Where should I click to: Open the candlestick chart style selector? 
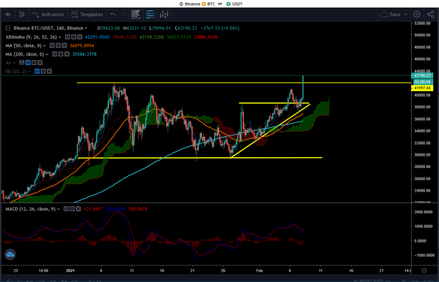22,14
